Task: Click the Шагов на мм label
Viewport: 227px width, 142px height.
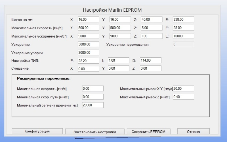Action: coord(22,20)
